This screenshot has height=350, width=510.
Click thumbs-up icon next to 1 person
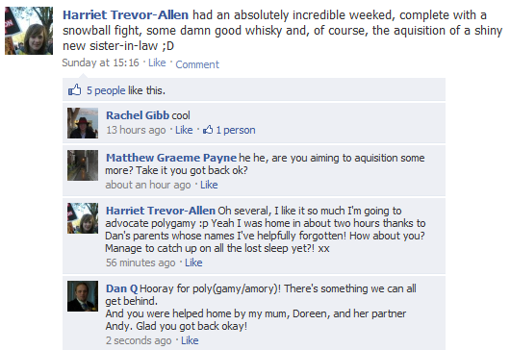tap(208, 130)
